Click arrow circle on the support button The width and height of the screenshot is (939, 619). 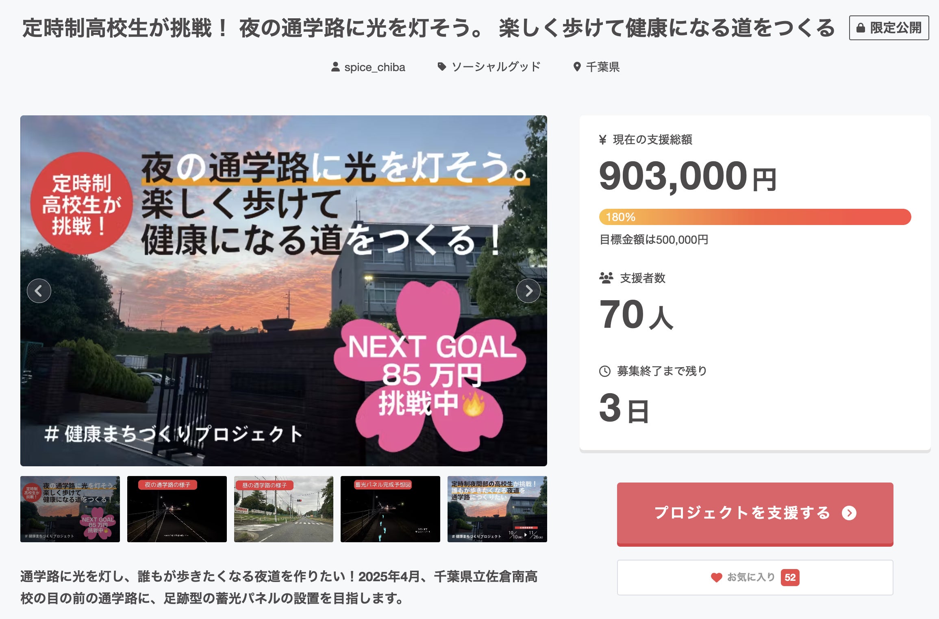pyautogui.click(x=849, y=513)
